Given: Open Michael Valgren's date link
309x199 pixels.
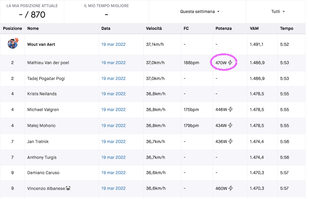Looking at the screenshot, I should (x=113, y=110).
